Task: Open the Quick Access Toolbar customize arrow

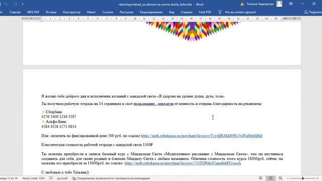Action: (22, 5)
